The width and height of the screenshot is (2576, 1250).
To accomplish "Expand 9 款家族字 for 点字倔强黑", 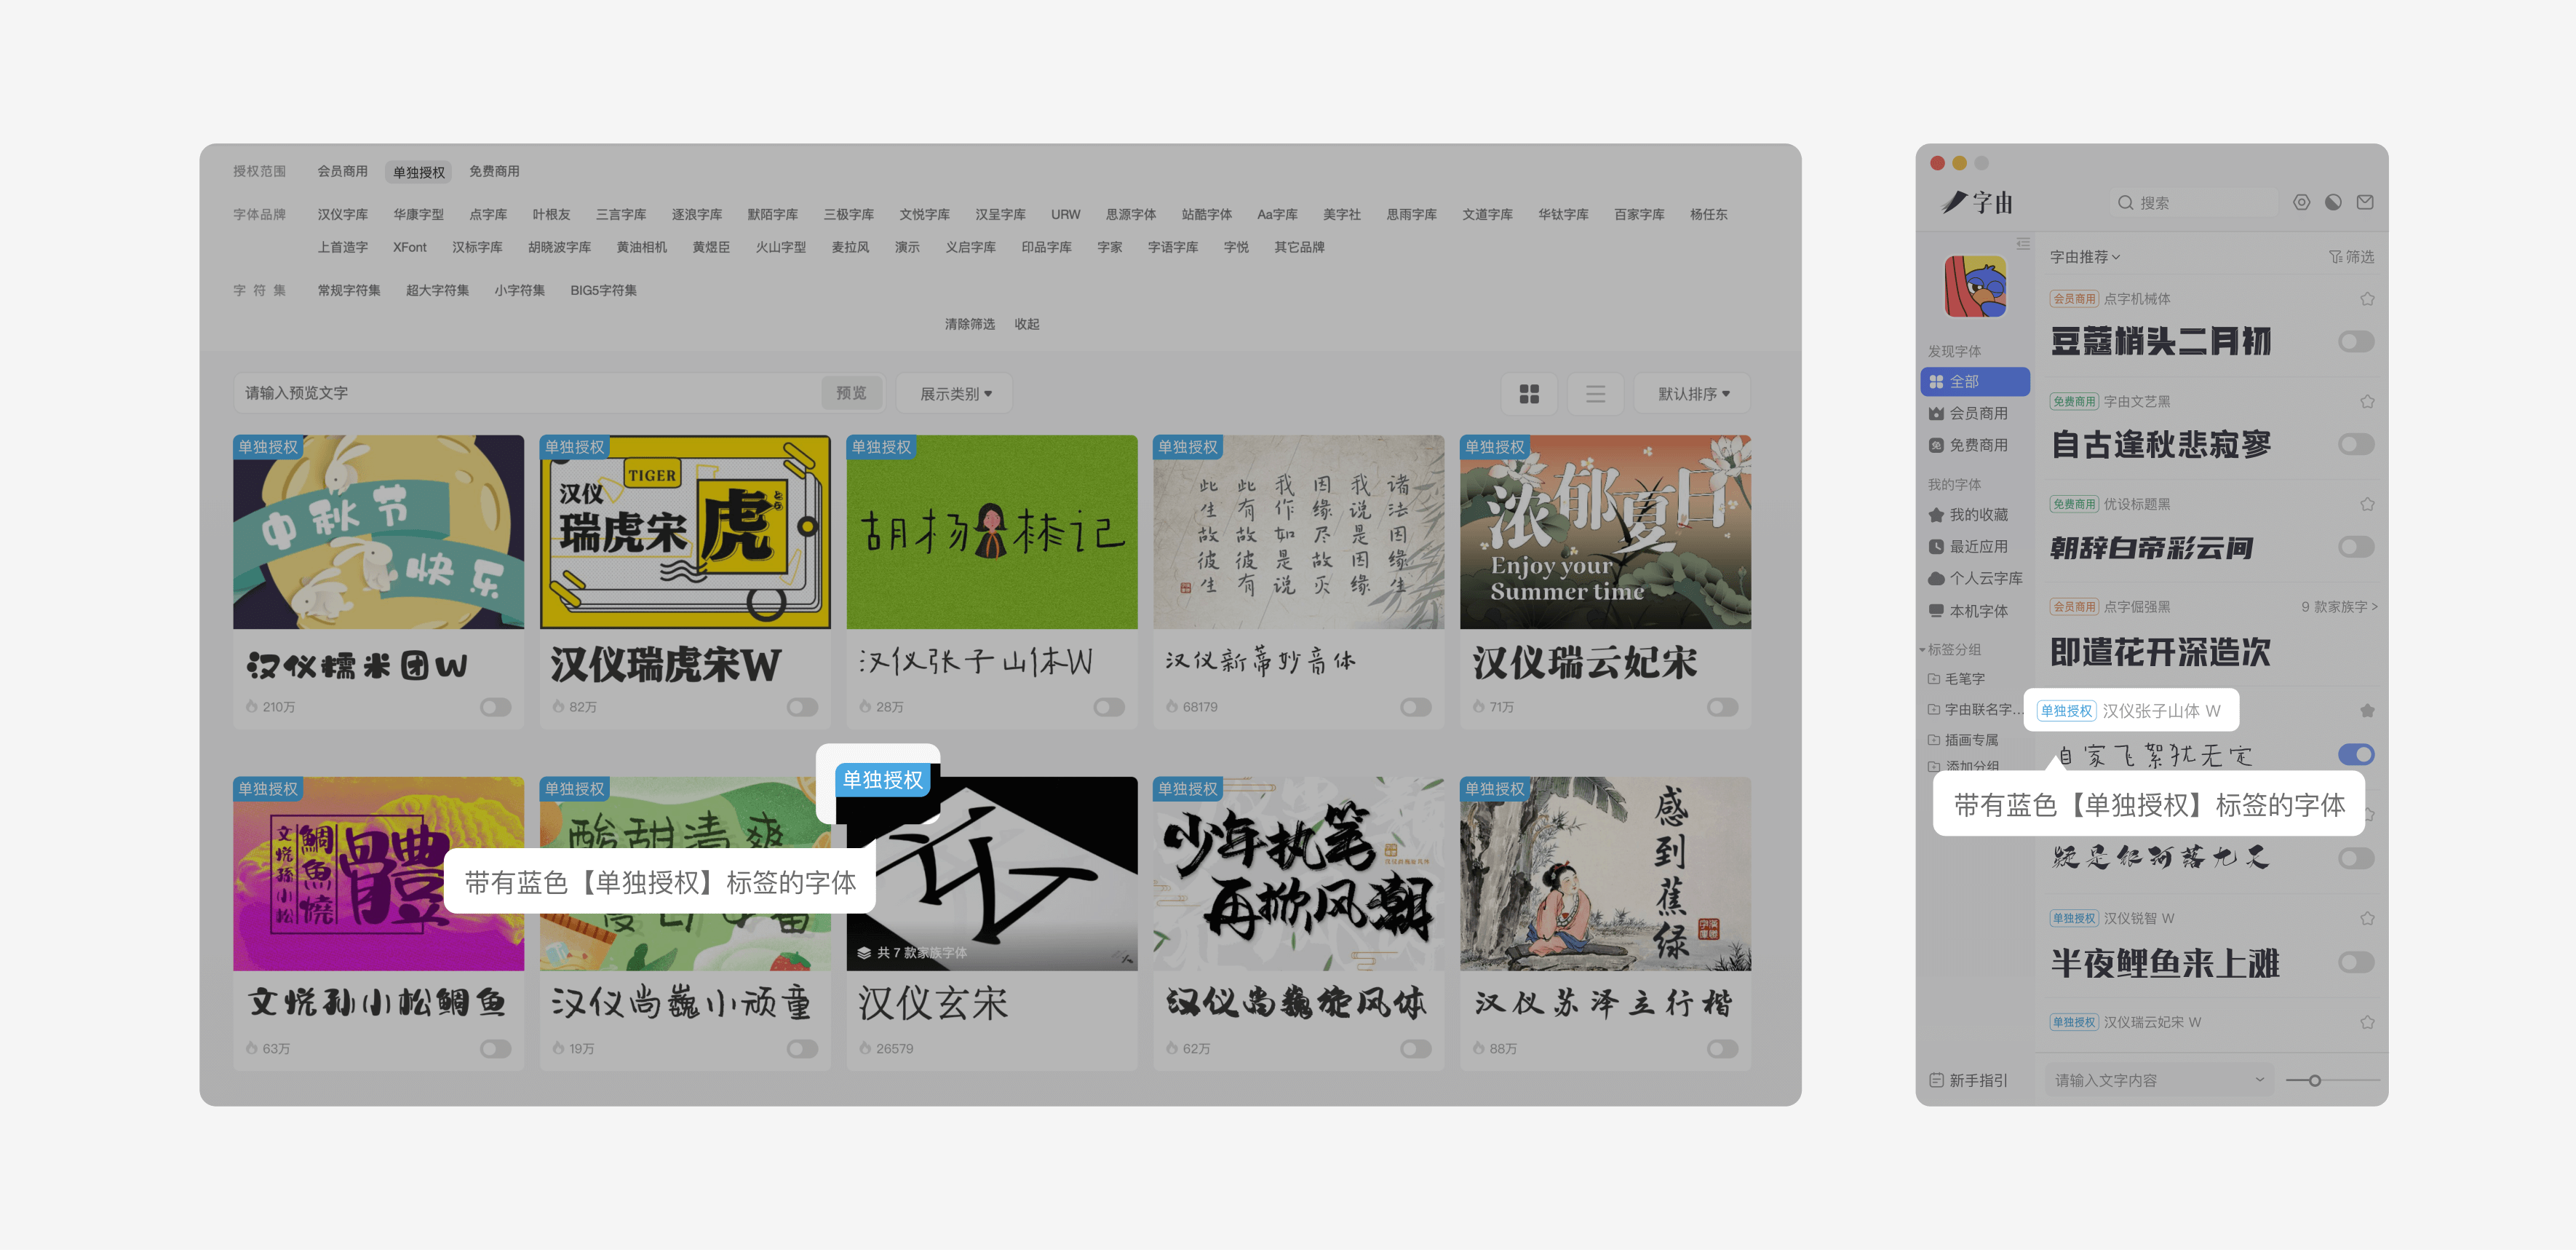I will click(2339, 606).
